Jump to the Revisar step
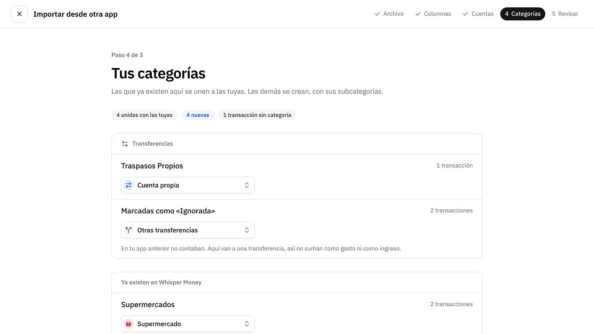Screen dimensions: 594x334 click(x=565, y=14)
